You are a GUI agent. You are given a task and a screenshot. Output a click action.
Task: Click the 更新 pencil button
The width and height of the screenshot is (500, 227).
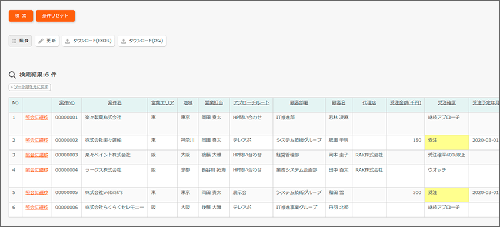tap(47, 41)
